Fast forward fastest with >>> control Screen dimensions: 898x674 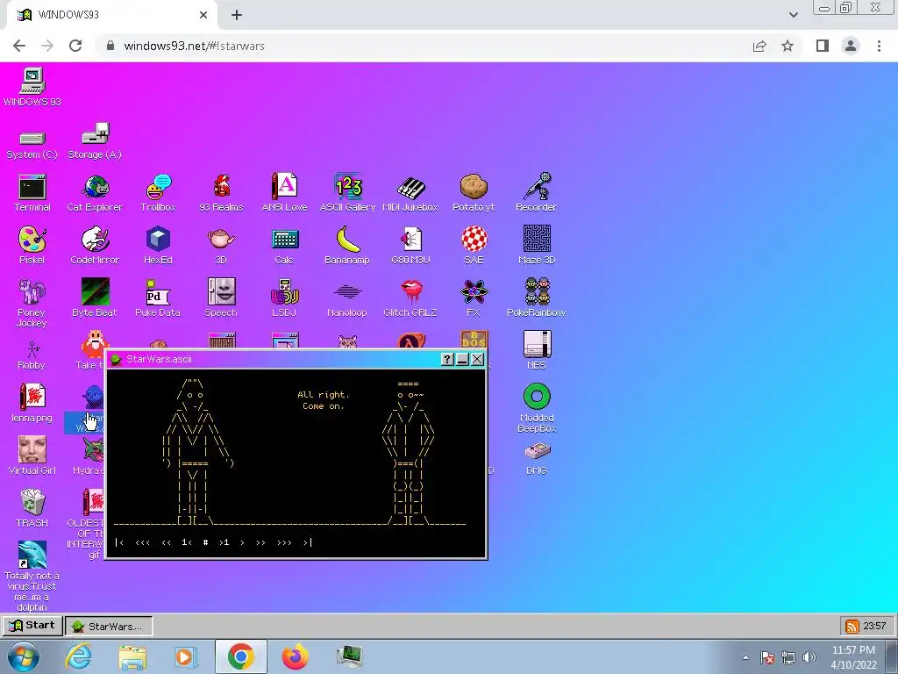[x=284, y=542]
